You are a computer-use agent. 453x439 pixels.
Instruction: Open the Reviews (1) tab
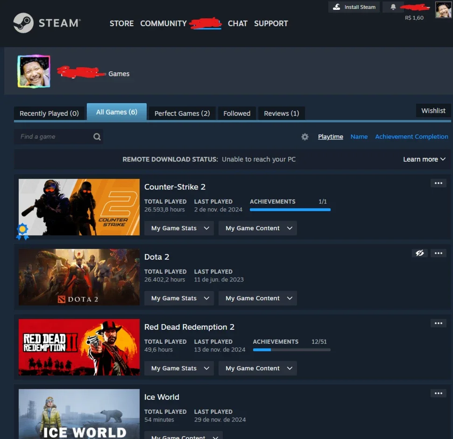click(282, 113)
